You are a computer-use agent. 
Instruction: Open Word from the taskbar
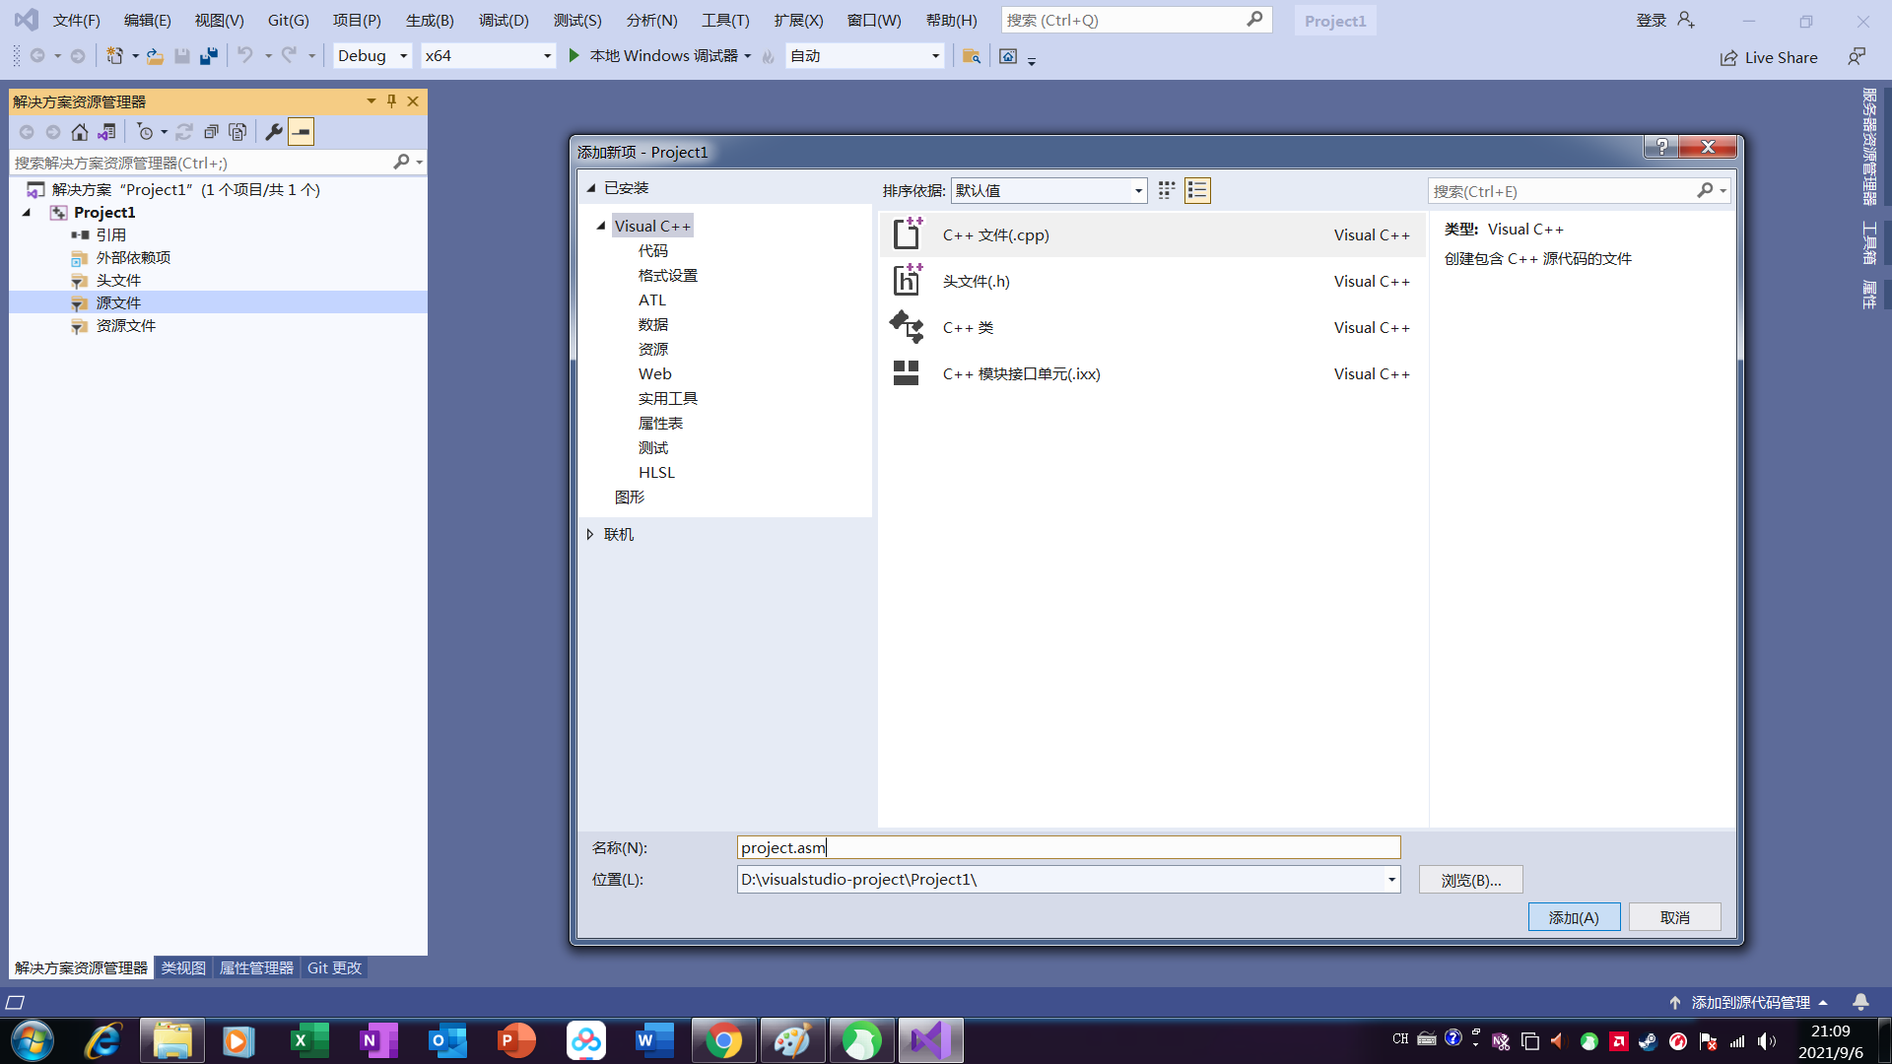655,1040
